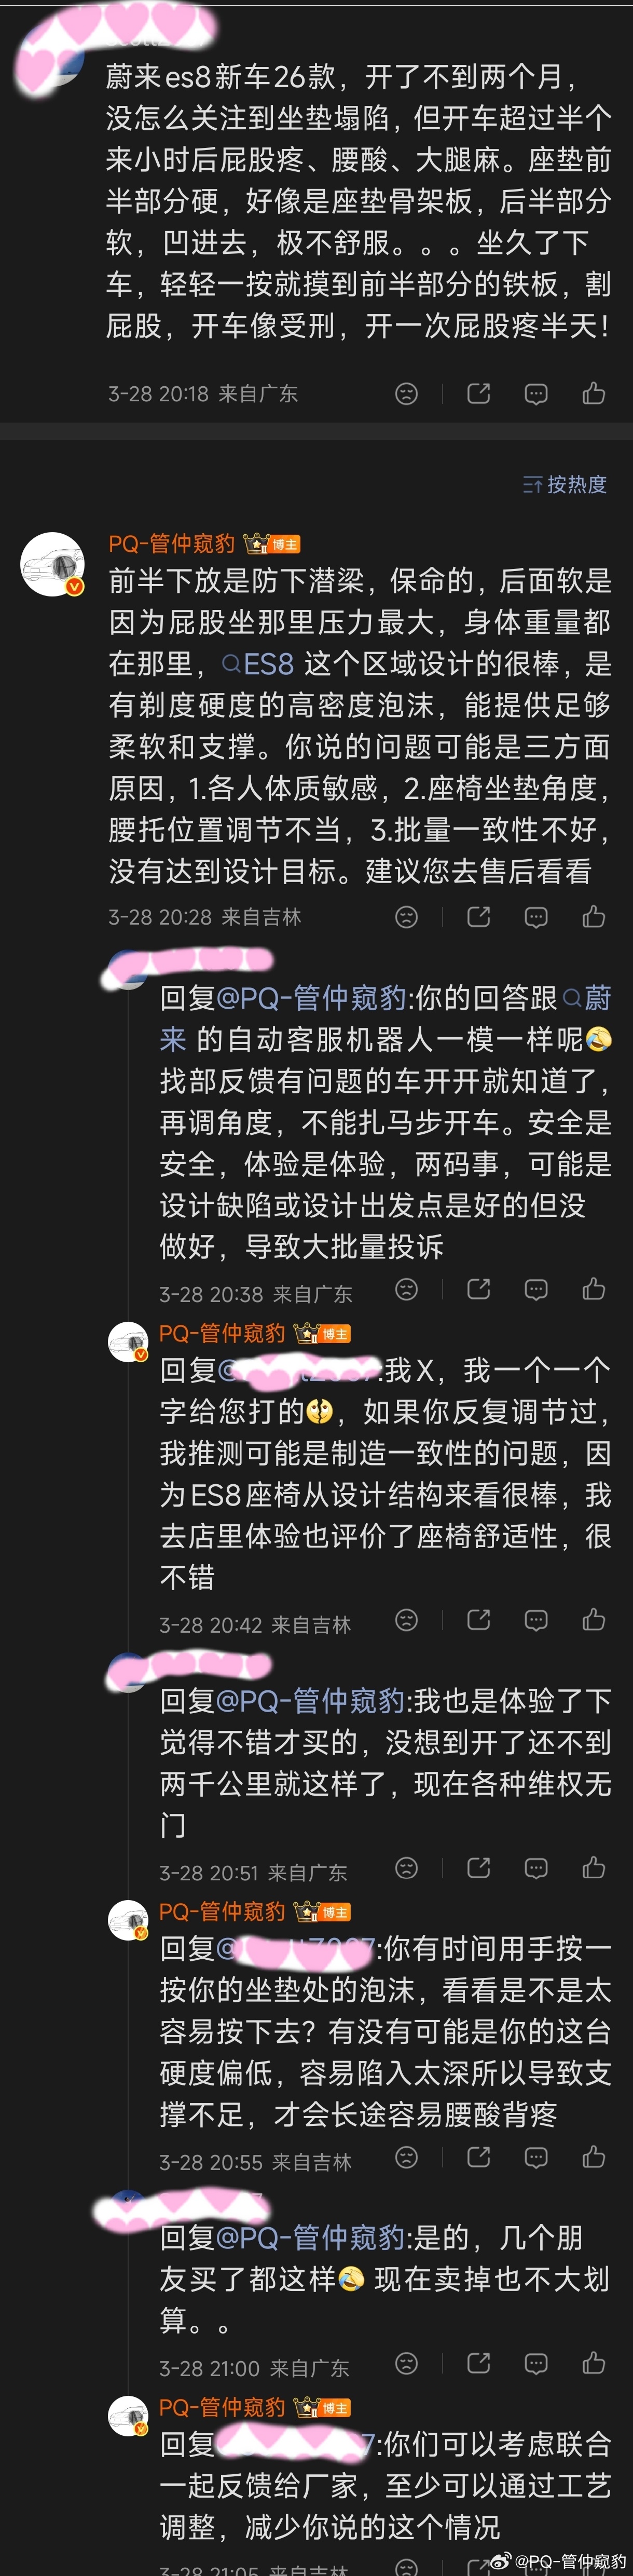
Task: Click the sad-face reaction on the 20:18 comment
Action: [406, 393]
